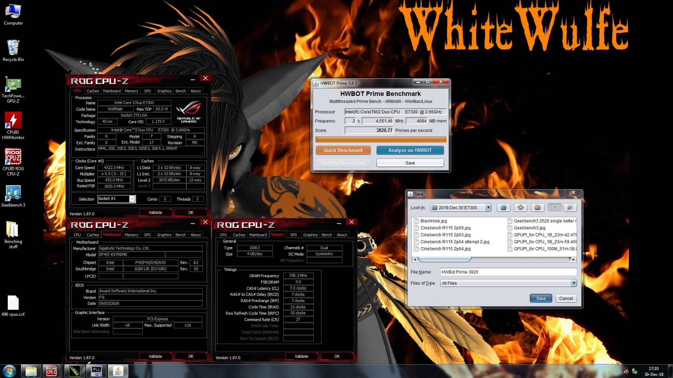
Task: Open SPD tab in Memory CPU-Z window
Action: coord(293,235)
